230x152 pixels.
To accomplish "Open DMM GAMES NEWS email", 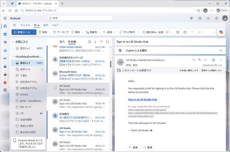I will 78,49.
